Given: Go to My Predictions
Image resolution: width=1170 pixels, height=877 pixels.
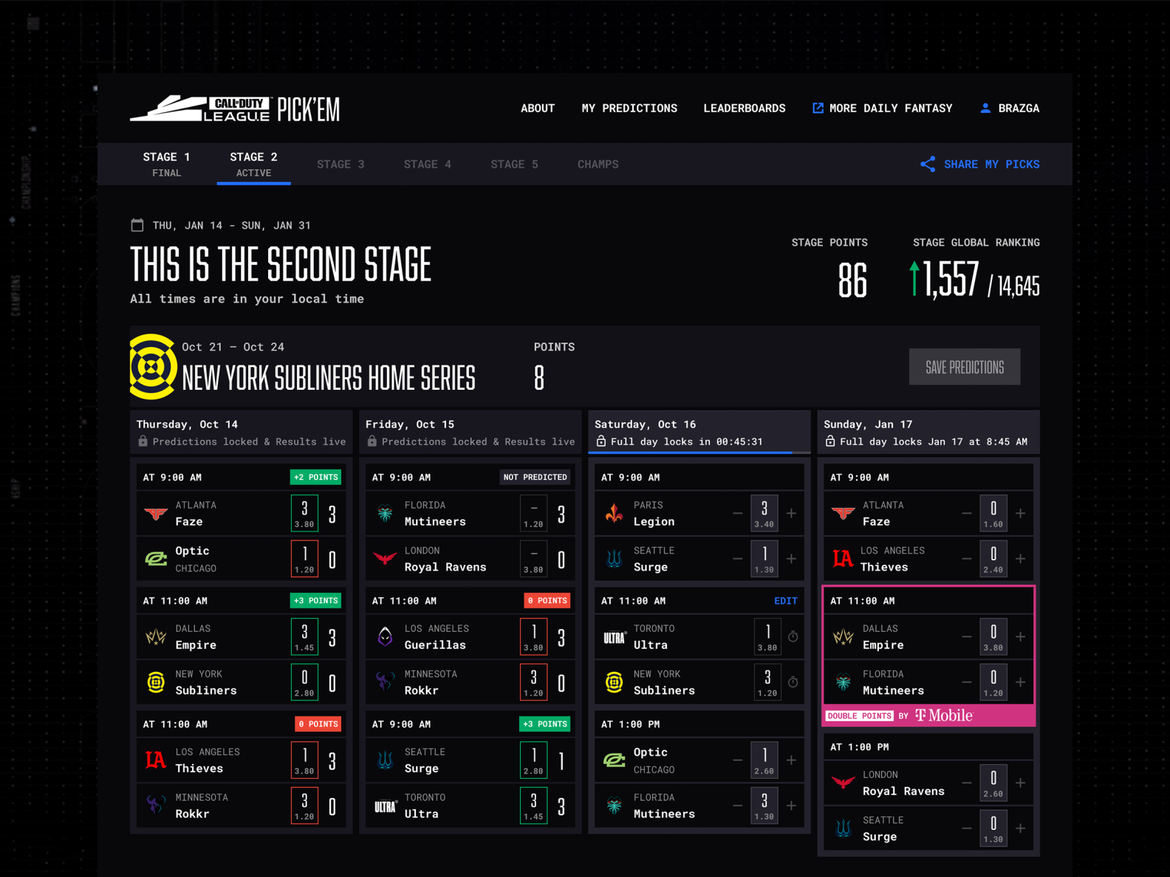Looking at the screenshot, I should (x=629, y=109).
